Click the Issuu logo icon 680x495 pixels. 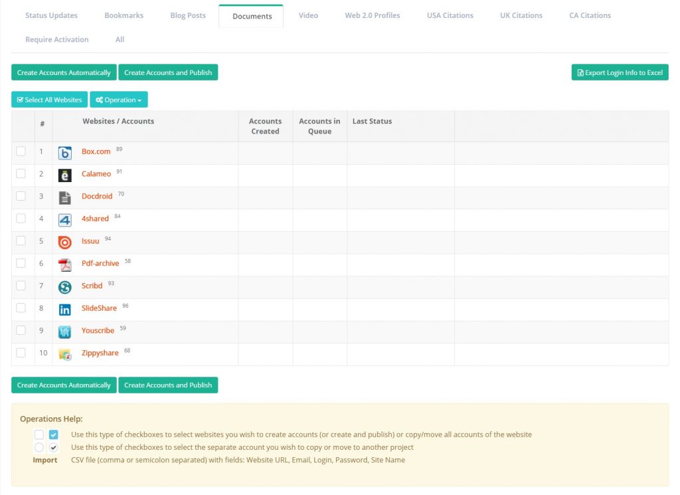65,243
